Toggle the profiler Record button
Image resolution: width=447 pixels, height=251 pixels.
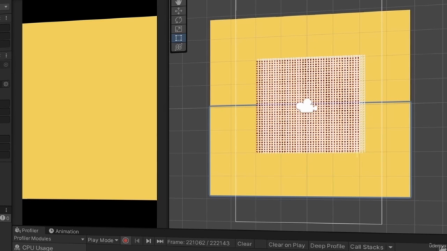pos(126,241)
